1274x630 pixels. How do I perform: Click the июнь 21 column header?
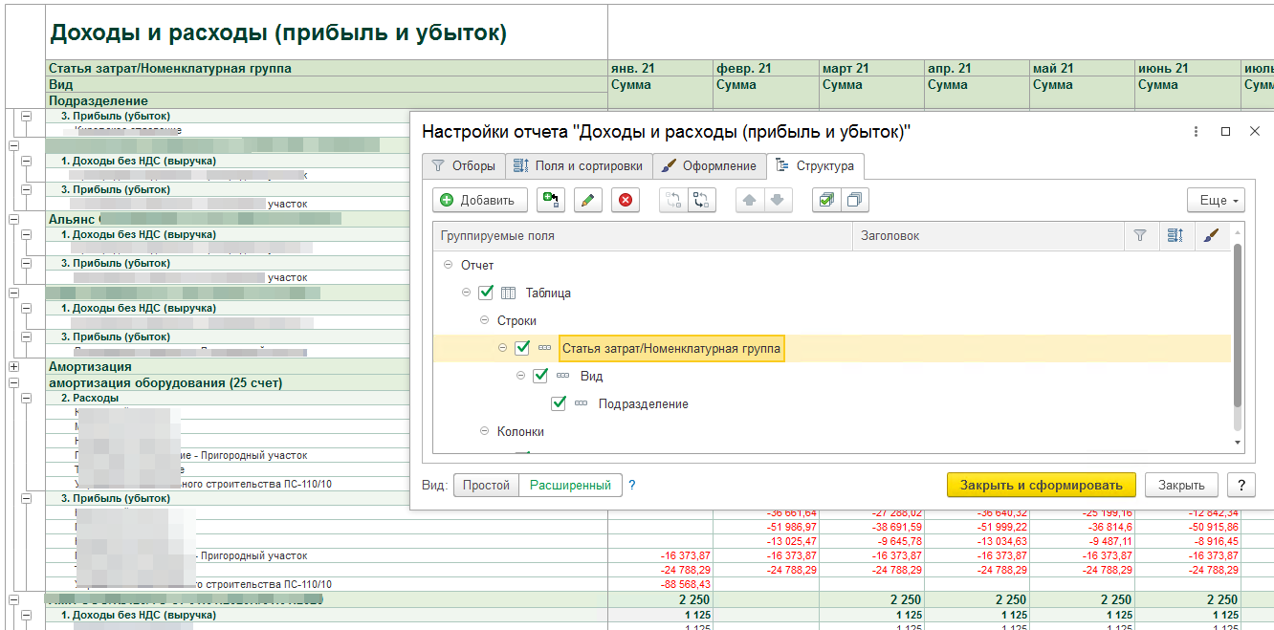pyautogui.click(x=1187, y=69)
